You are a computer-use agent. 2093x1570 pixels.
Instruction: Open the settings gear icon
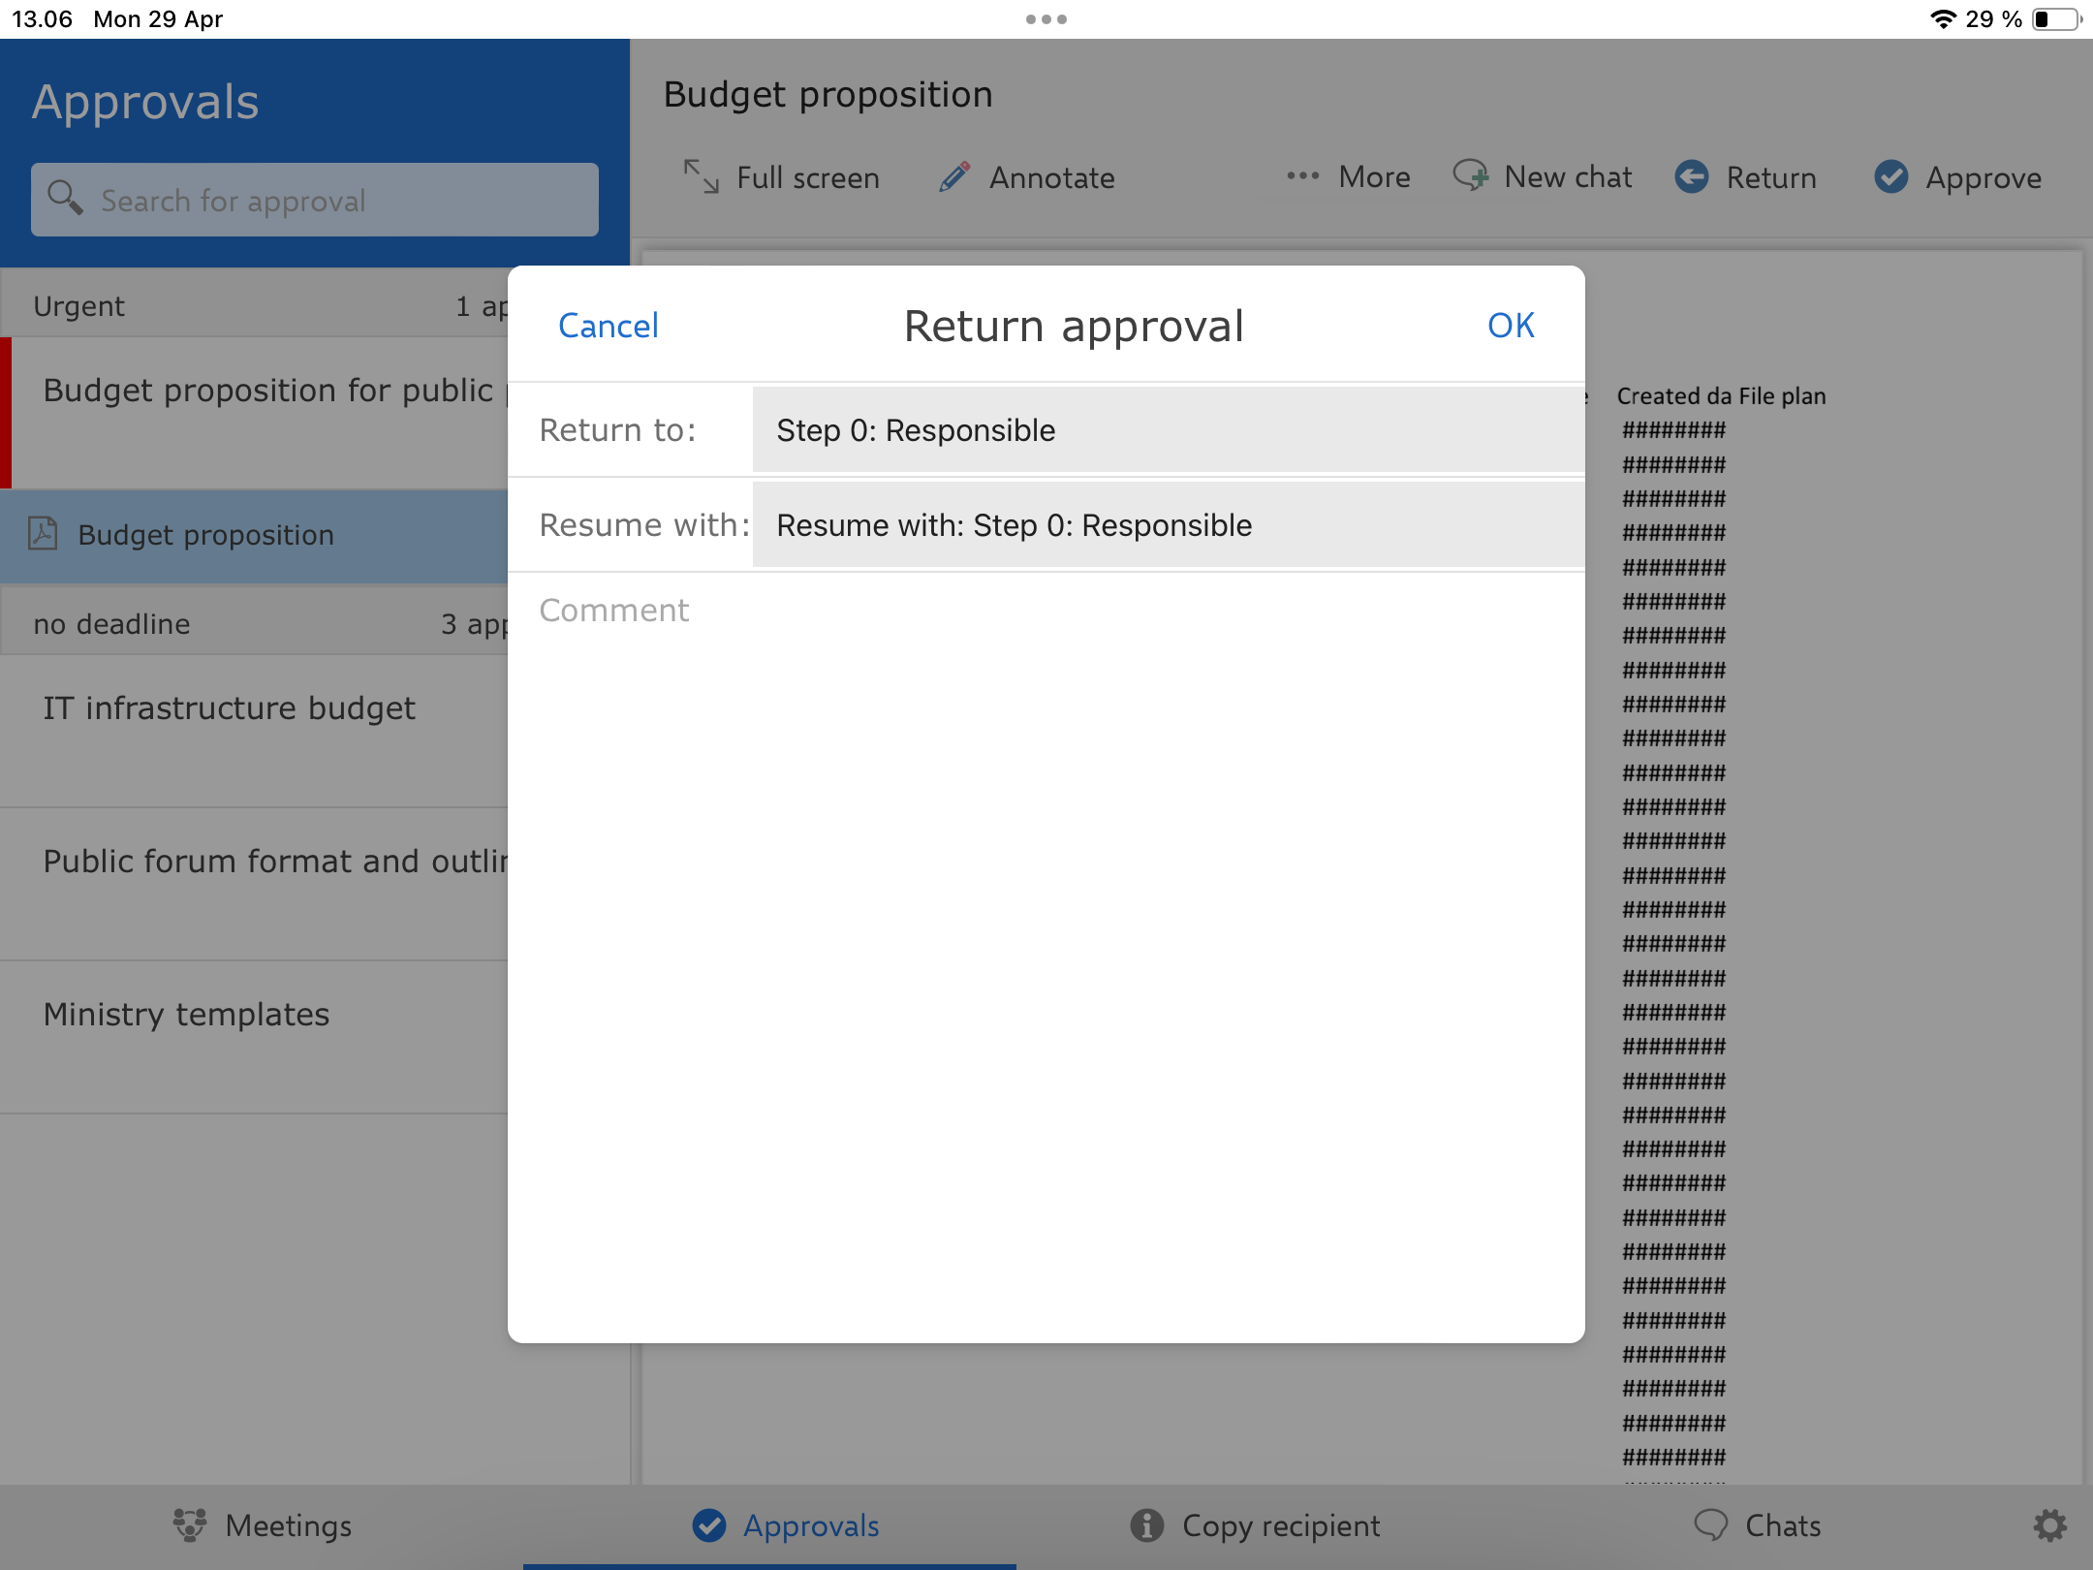pyautogui.click(x=2049, y=1525)
